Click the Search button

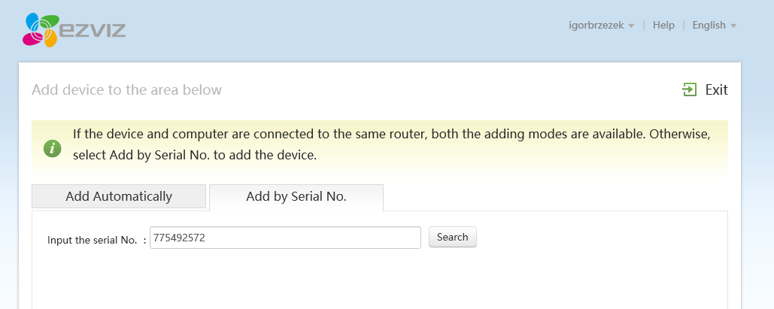(x=452, y=237)
